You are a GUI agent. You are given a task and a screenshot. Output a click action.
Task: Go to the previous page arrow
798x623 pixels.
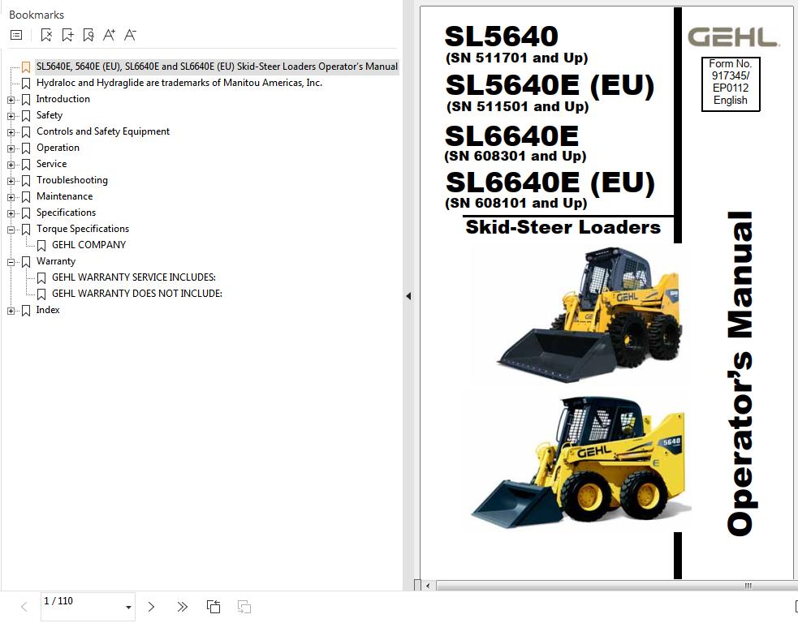point(24,606)
